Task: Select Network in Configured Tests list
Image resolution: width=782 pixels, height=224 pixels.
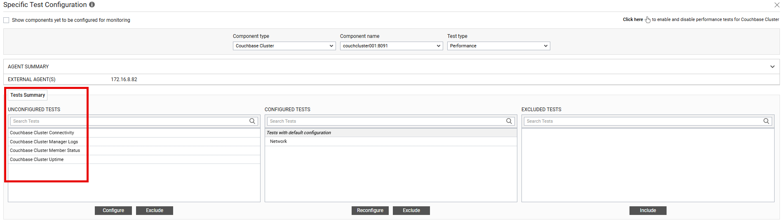Action: tap(278, 141)
